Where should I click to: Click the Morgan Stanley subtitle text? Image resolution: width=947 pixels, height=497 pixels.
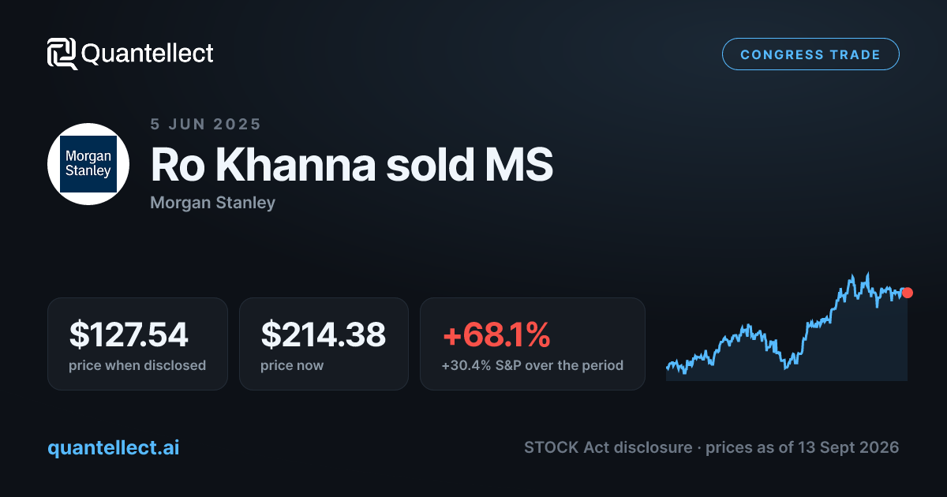click(x=213, y=203)
